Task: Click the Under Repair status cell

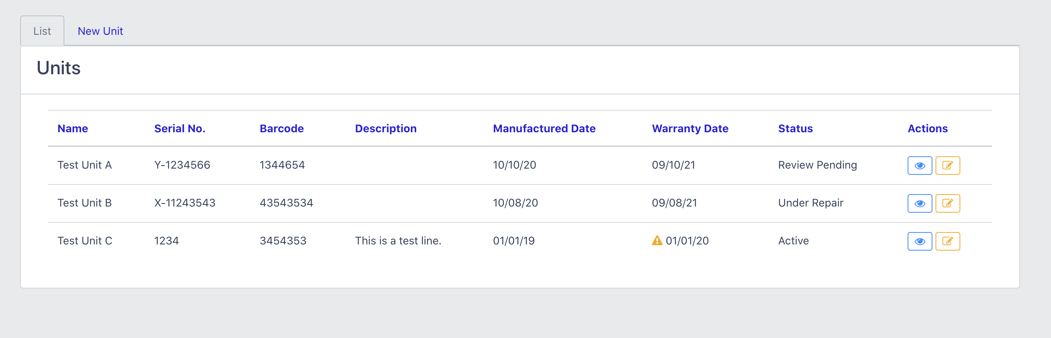Action: (810, 203)
